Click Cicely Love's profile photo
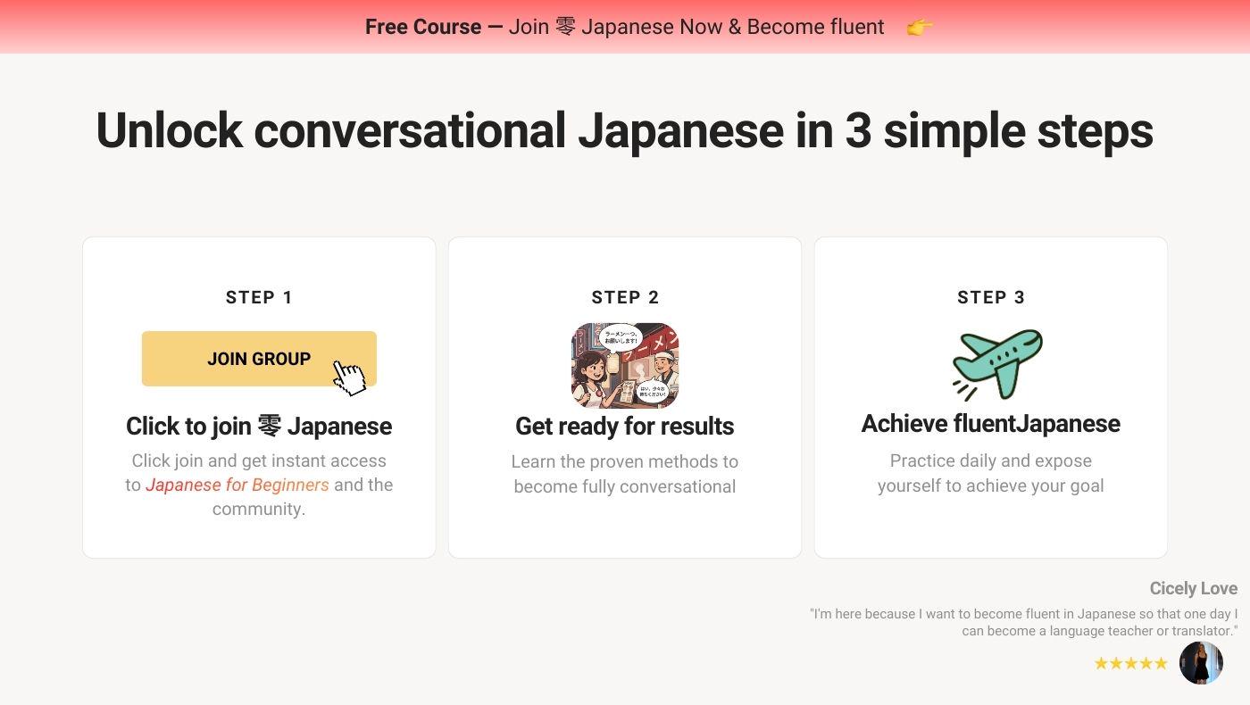This screenshot has width=1250, height=705. (1201, 663)
